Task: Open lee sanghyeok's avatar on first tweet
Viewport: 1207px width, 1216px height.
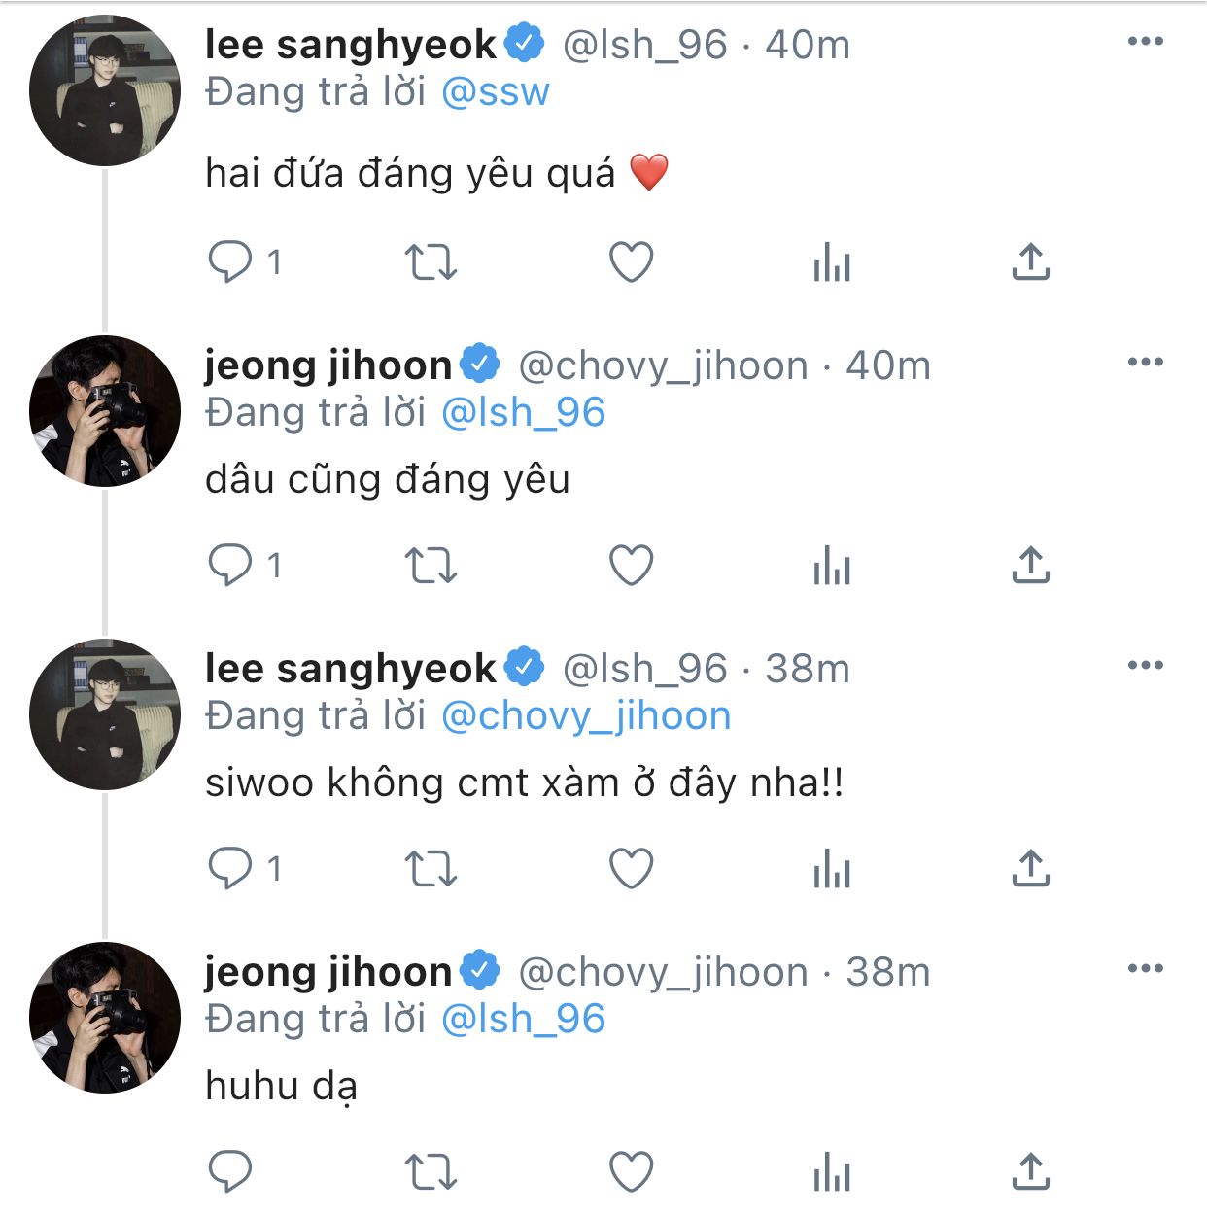Action: click(105, 90)
